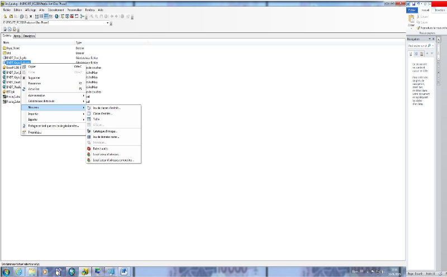Image resolution: width=447 pixels, height=277 pixels.
Task: Select the highlighted Details view button
Action: tap(46, 17)
